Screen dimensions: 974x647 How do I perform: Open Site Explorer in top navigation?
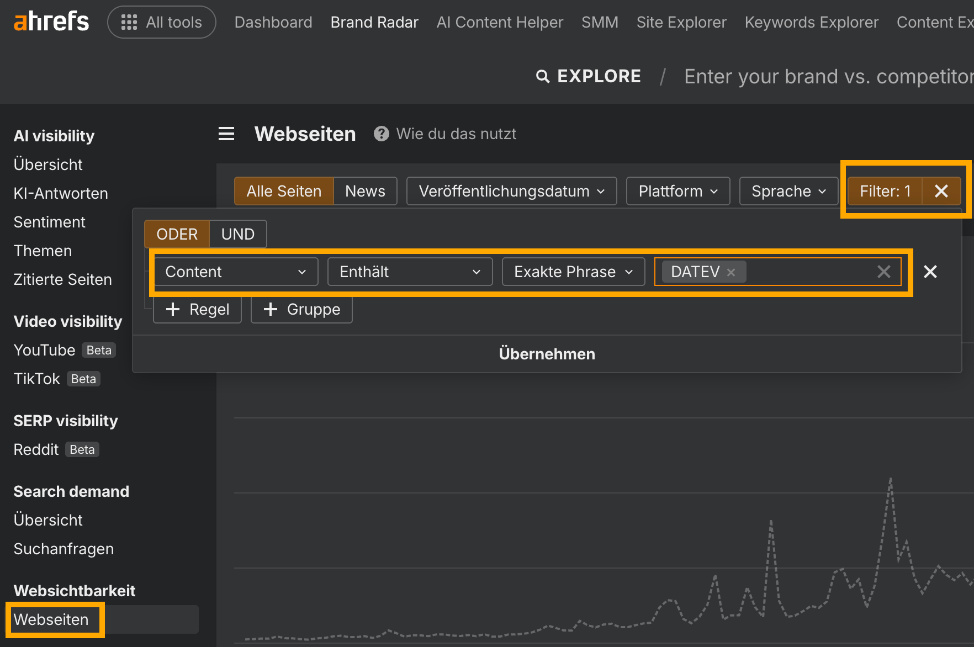681,22
